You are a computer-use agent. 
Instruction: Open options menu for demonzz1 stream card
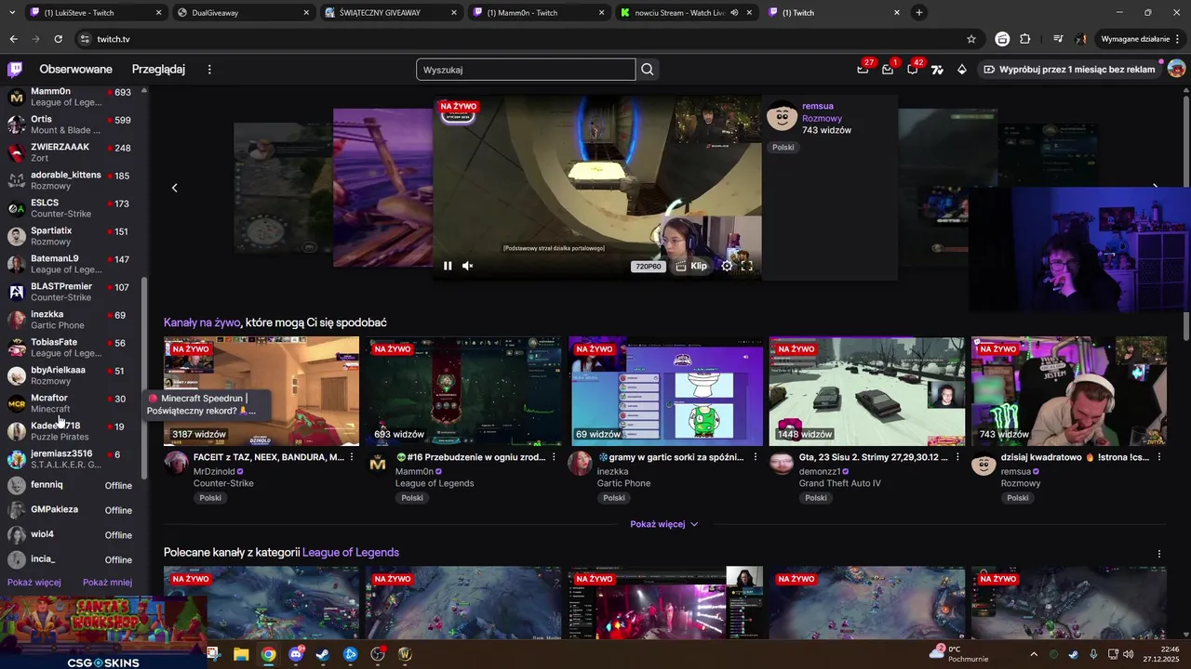tap(957, 457)
